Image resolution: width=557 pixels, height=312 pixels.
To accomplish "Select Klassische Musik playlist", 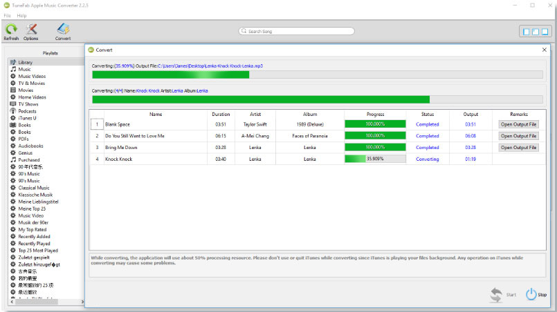I will pos(35,195).
